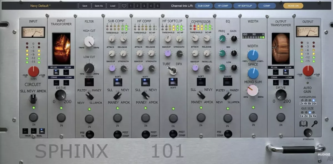The image size is (333, 164).
Task: Toggle the COMPRESSOR IN button
Action: 201,118
